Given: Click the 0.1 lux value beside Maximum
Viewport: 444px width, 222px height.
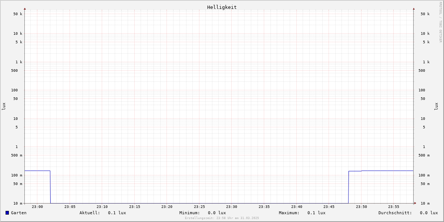Looking at the screenshot, I should 316,213.
